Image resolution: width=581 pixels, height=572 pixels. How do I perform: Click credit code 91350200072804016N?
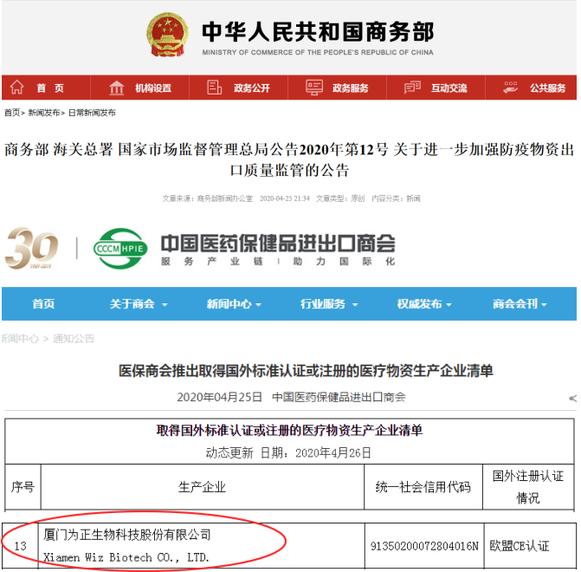pos(424,546)
